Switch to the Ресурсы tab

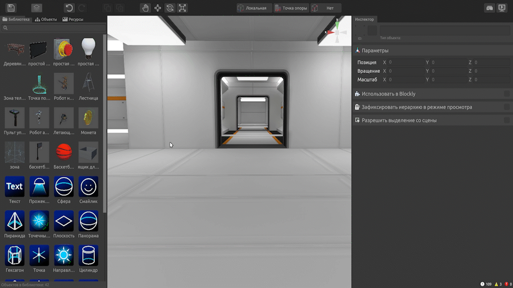(73, 19)
